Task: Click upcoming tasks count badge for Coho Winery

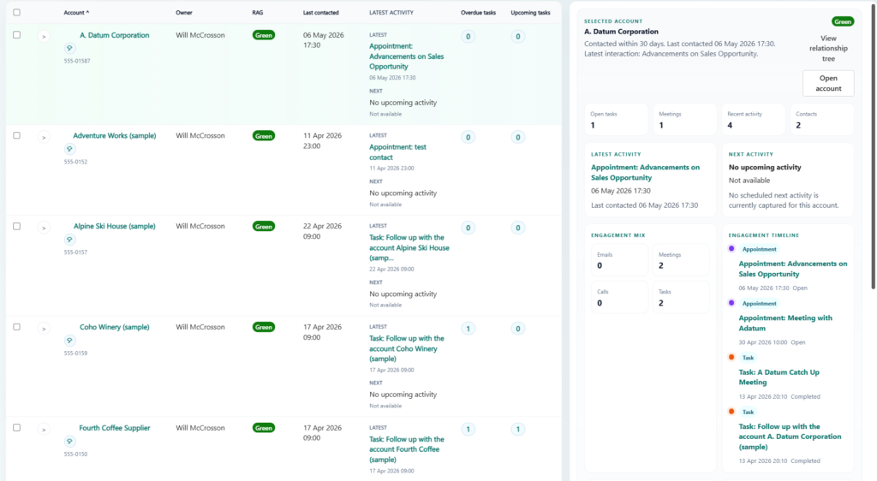Action: (x=518, y=329)
